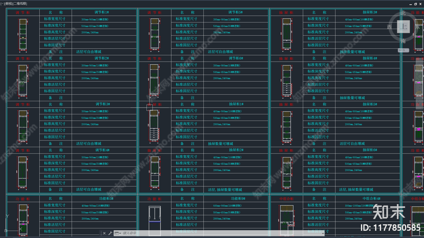Image resolution: width=424 pixels, height=238 pixels.
Task: Close the command line bar with its X icon
Action: [104, 233]
